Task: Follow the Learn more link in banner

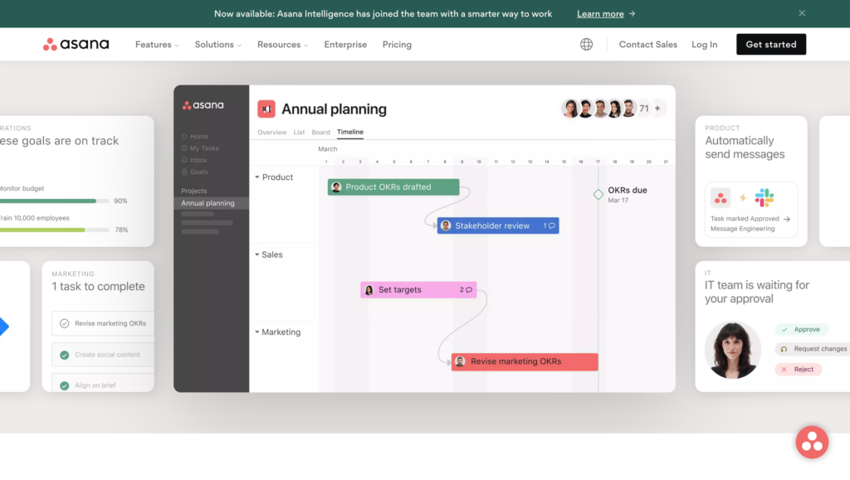Action: pos(600,13)
